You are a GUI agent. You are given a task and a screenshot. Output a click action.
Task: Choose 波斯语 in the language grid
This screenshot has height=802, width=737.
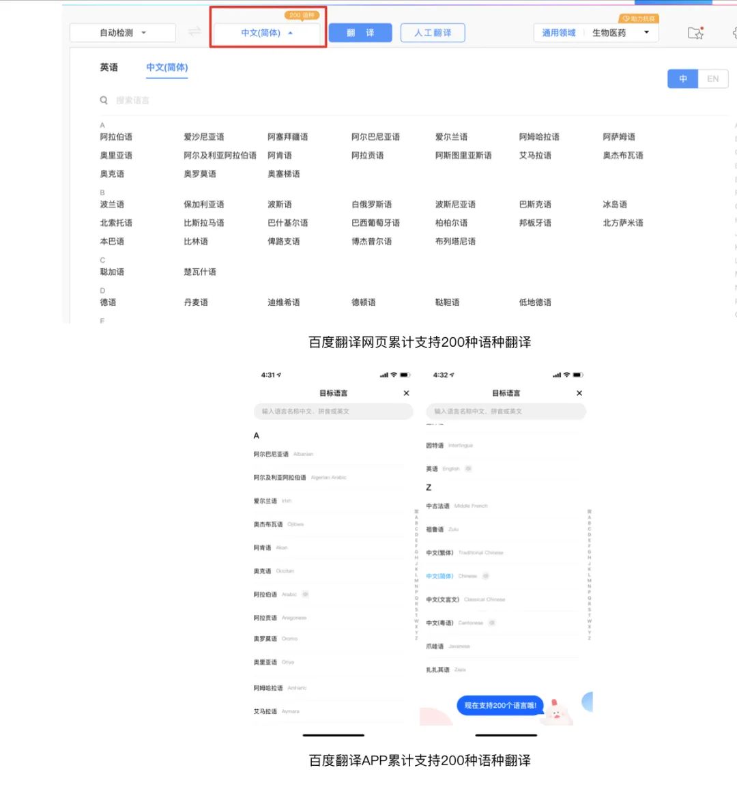click(280, 204)
